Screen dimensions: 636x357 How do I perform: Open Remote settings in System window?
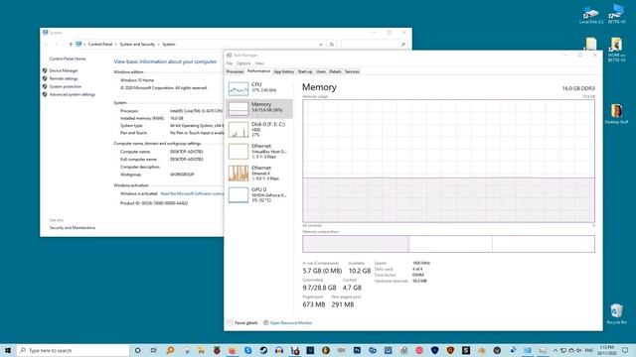tap(64, 78)
